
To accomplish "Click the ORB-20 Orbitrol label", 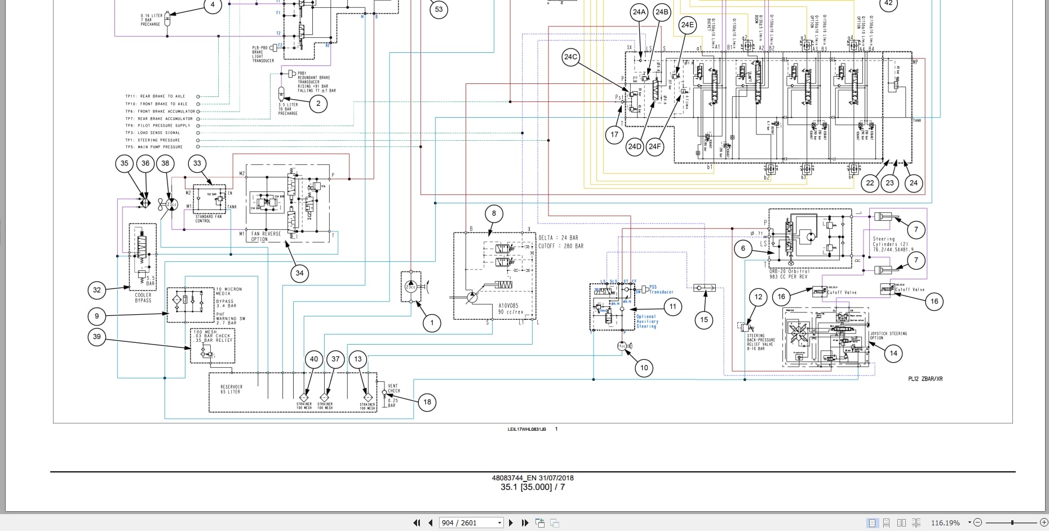I will (x=789, y=271).
